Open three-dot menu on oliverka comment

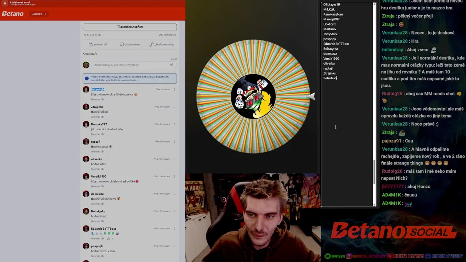(174, 159)
